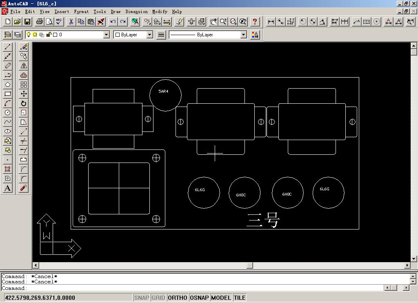Viewport: 418px width, 303px height.
Task: Select the Line tool in Draw toolbar
Action: pyautogui.click(x=8, y=47)
